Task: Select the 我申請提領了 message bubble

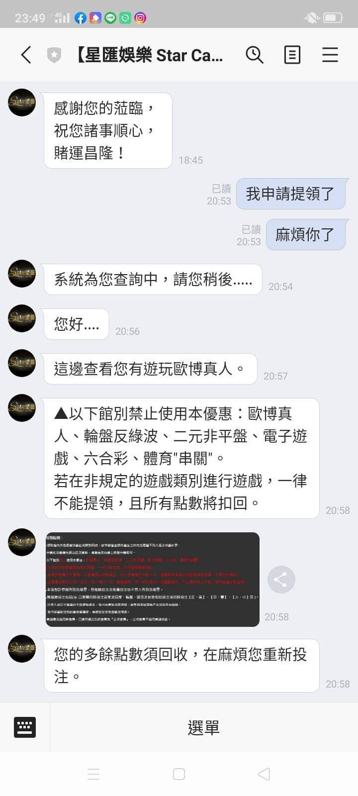Action: tap(290, 194)
